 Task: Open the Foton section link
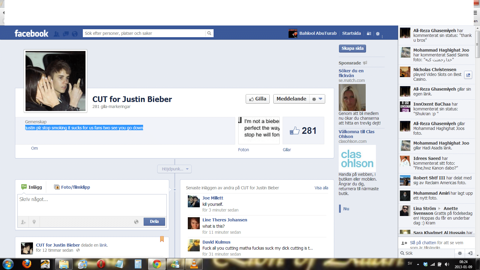(244, 150)
